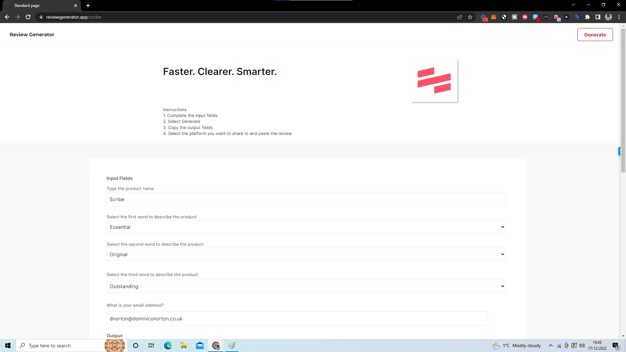Open File Explorer from the taskbar
Viewport: 626px width, 352px height.
pyautogui.click(x=184, y=345)
